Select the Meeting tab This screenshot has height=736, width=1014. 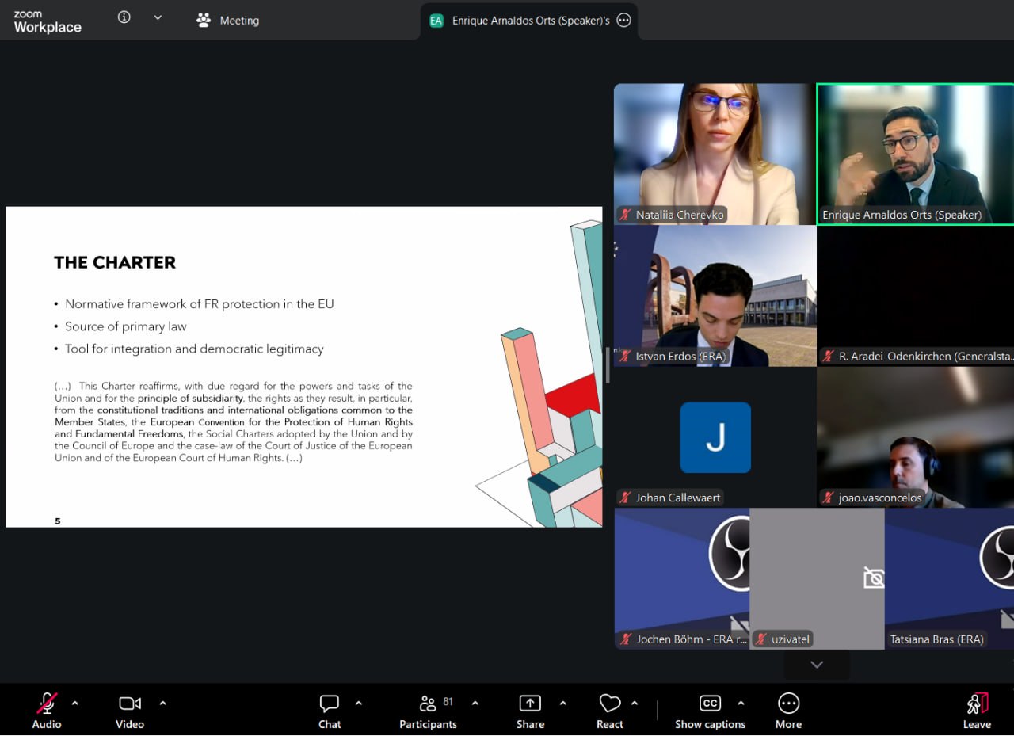(228, 21)
